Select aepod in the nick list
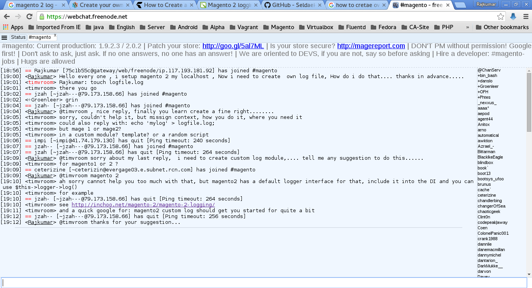This screenshot has width=532, height=288. [483, 113]
